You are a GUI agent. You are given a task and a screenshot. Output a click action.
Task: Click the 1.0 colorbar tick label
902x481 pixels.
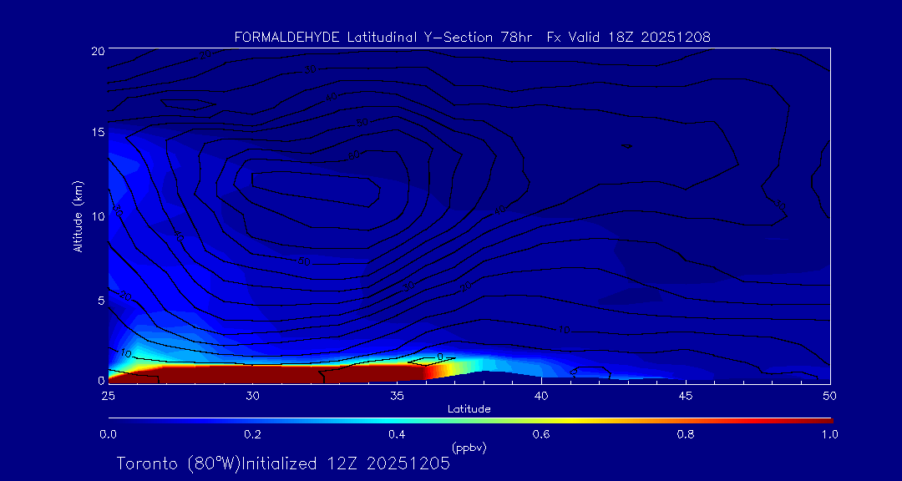pos(829,434)
